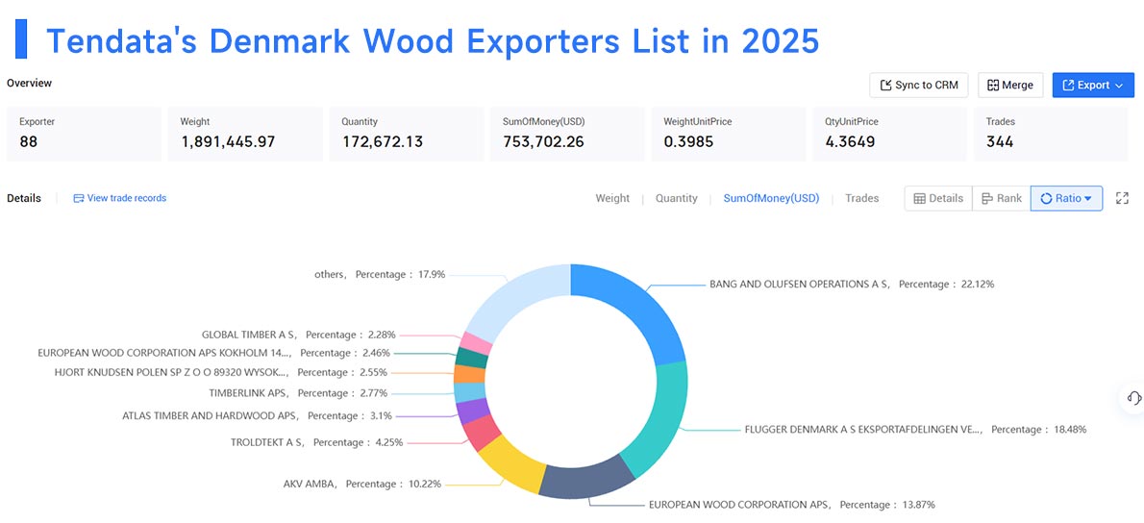Click the Exporter count card
This screenshot has height=523, width=1144.
[84, 134]
